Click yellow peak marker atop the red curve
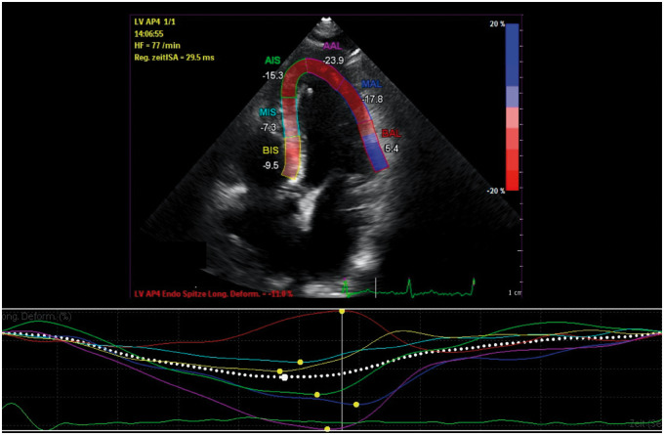Screen dimensions: 664x435 (342, 312)
